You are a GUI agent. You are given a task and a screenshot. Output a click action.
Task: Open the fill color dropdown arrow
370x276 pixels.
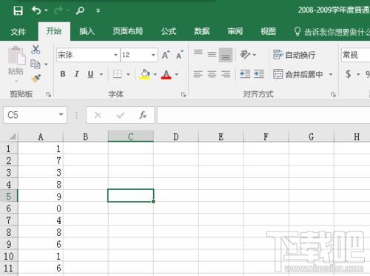click(x=155, y=74)
